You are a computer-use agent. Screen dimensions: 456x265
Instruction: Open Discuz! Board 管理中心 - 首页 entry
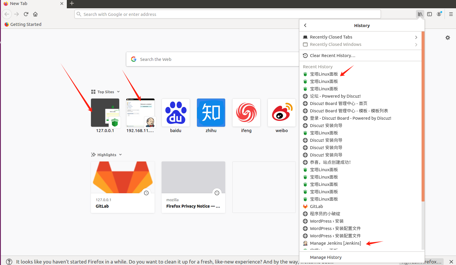pos(360,104)
